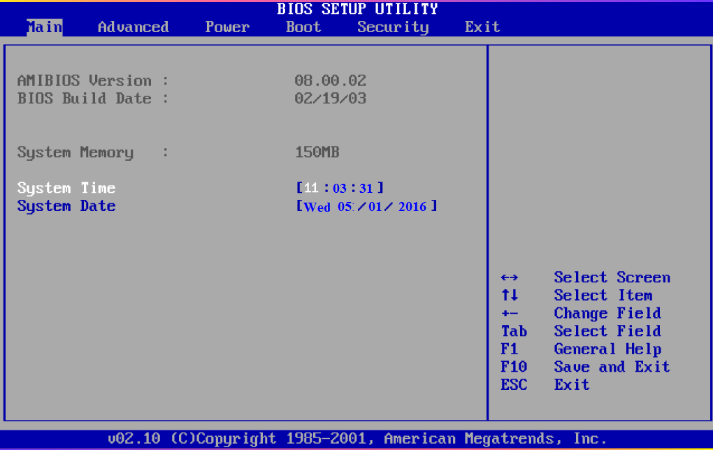Viewport: 713px width, 450px height.
Task: Open the Power tab
Action: 227,27
